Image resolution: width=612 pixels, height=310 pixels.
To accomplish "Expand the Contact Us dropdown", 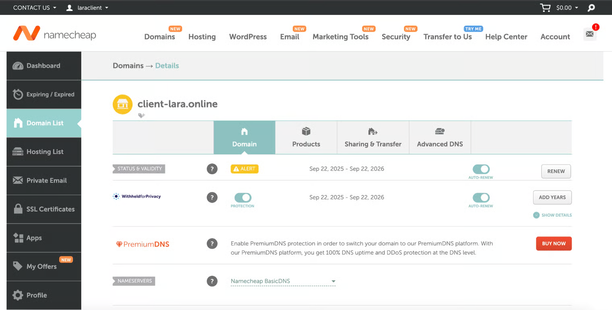I will pyautogui.click(x=35, y=8).
